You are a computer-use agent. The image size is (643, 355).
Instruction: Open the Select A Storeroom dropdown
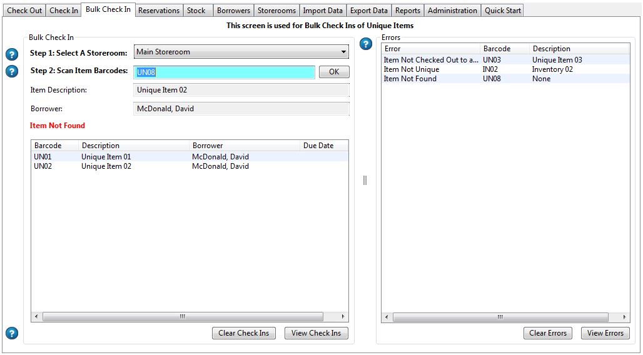pos(241,52)
